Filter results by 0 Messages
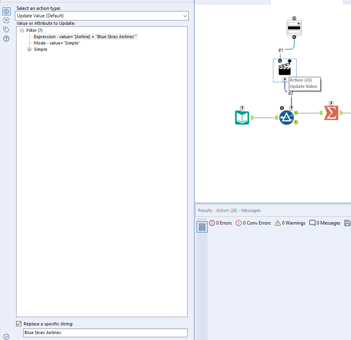Image resolution: width=351 pixels, height=340 pixels. point(325,223)
